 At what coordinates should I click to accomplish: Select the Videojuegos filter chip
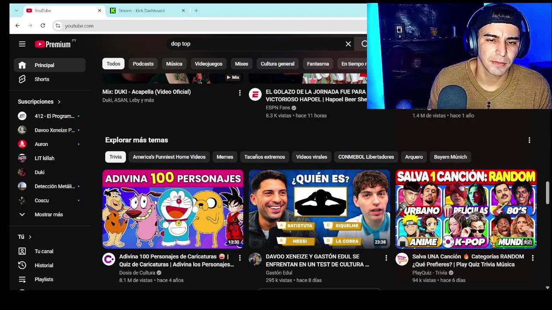pyautogui.click(x=209, y=64)
